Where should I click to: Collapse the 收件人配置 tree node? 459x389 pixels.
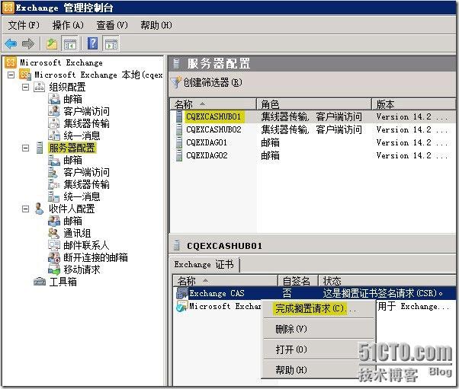tap(25, 209)
